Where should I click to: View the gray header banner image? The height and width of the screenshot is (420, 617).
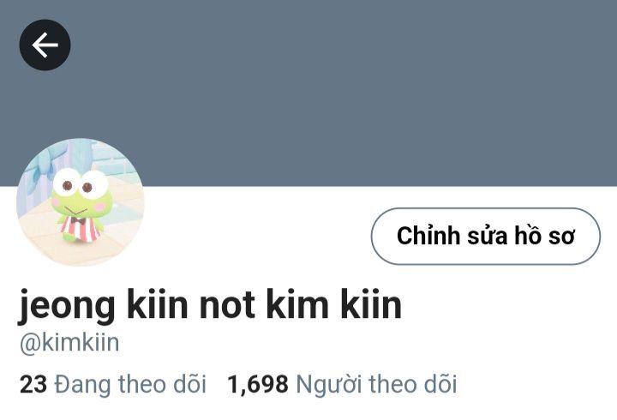[308, 93]
